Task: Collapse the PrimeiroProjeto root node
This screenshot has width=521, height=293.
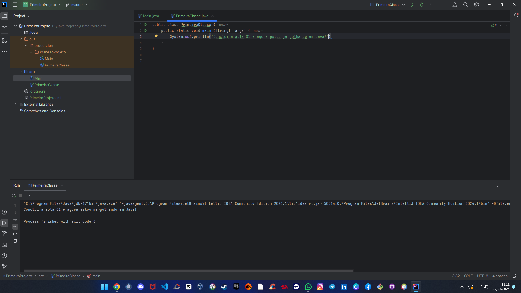Action: coord(16,26)
